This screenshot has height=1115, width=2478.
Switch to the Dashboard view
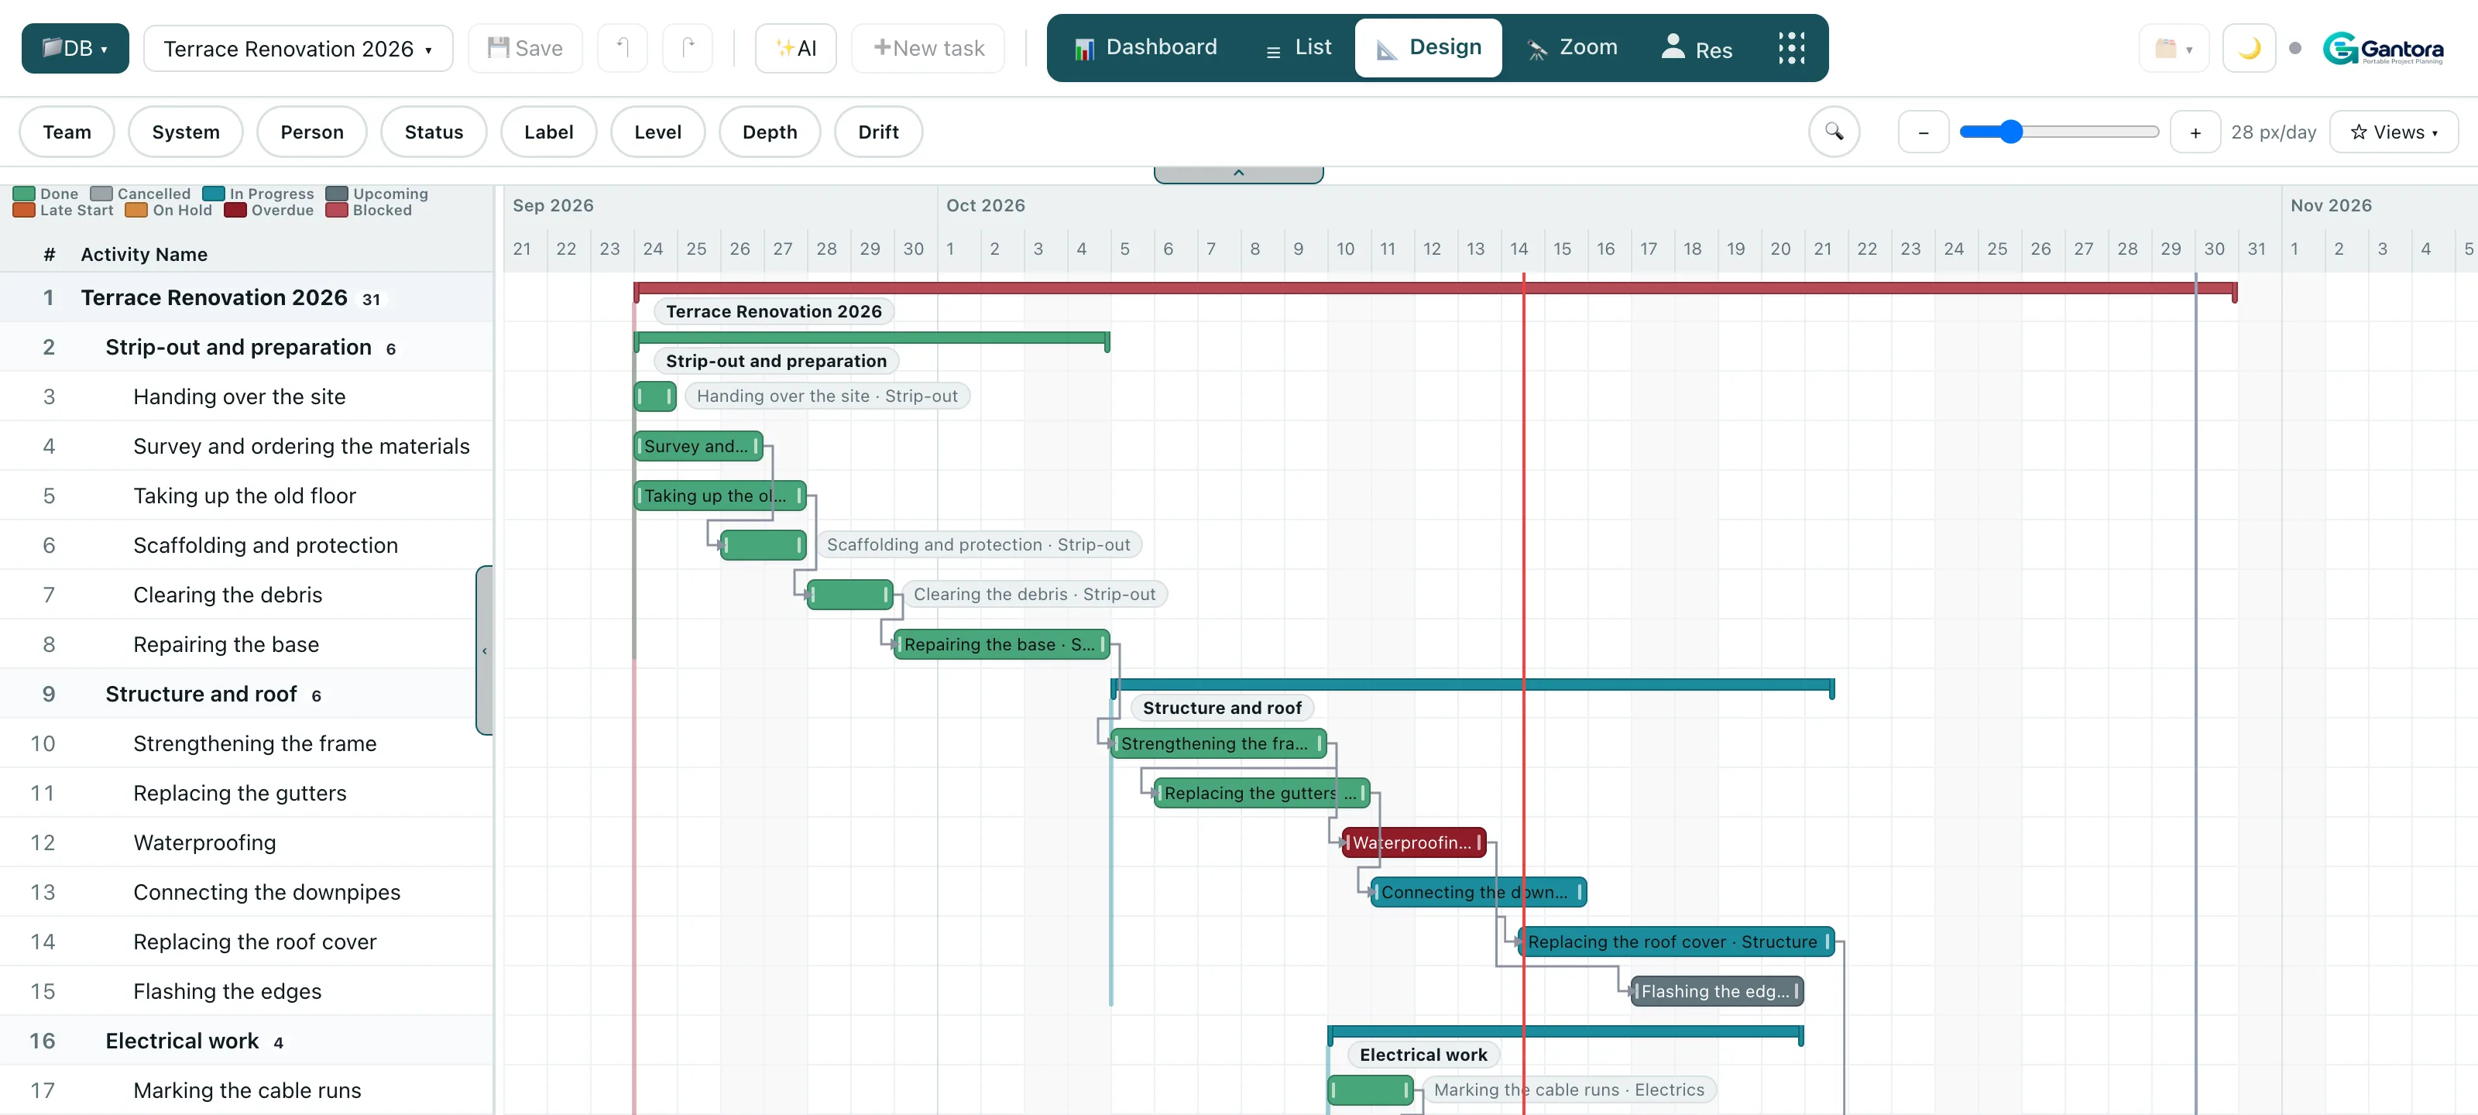[x=1146, y=47]
